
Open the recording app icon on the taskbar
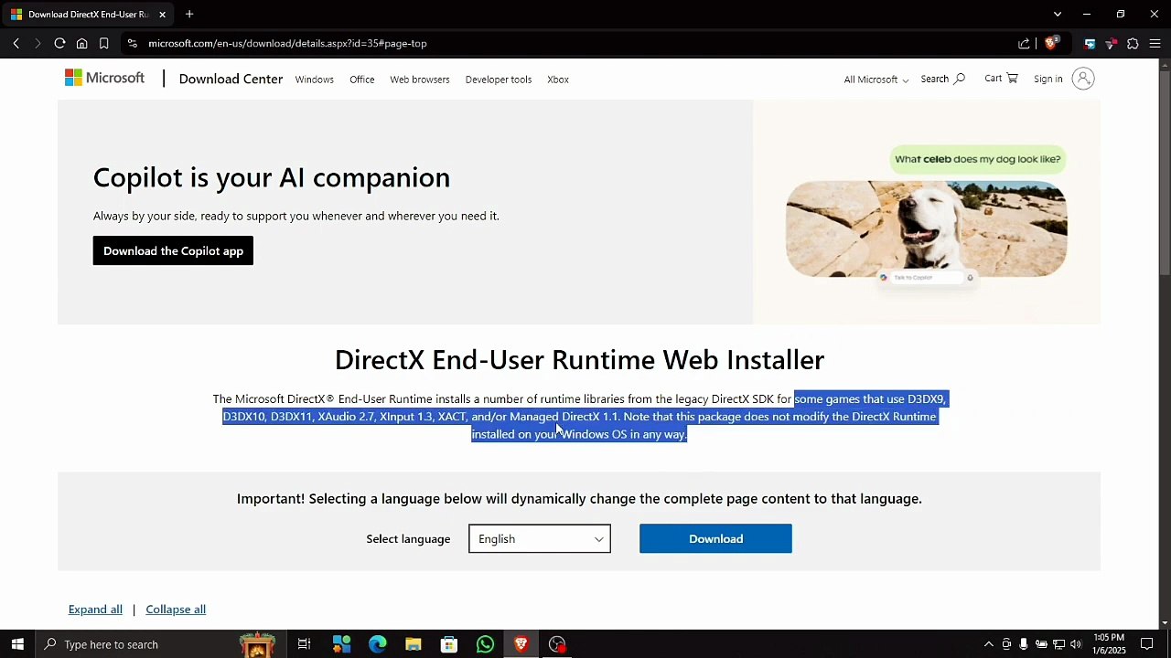[x=557, y=644]
